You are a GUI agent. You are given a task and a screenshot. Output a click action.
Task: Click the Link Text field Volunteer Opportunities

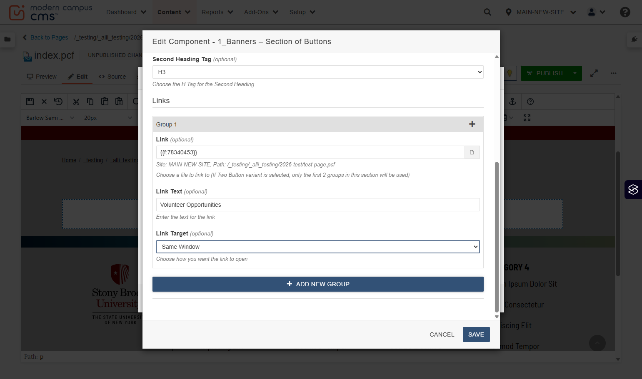coord(318,205)
